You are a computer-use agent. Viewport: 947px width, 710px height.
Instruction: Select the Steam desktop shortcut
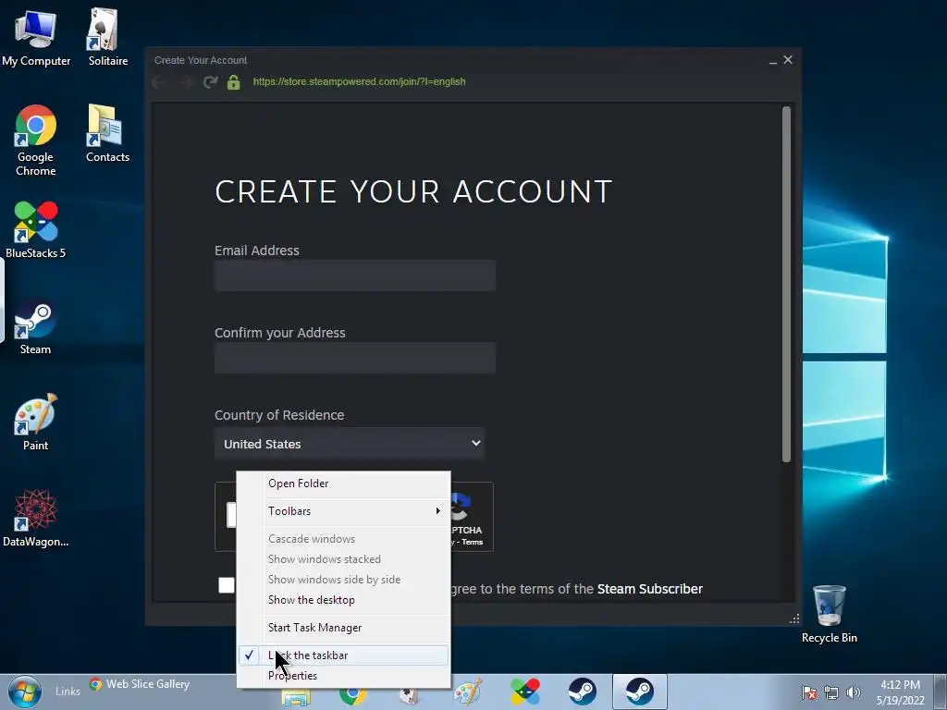coord(35,328)
